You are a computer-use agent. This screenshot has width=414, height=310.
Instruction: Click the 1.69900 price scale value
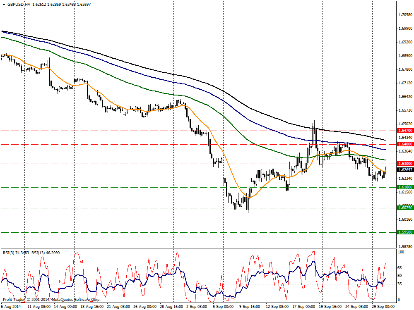405,29
